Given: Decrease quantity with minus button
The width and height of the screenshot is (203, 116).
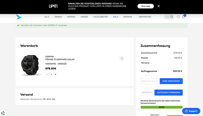Looking at the screenshot, I should pos(47,74).
